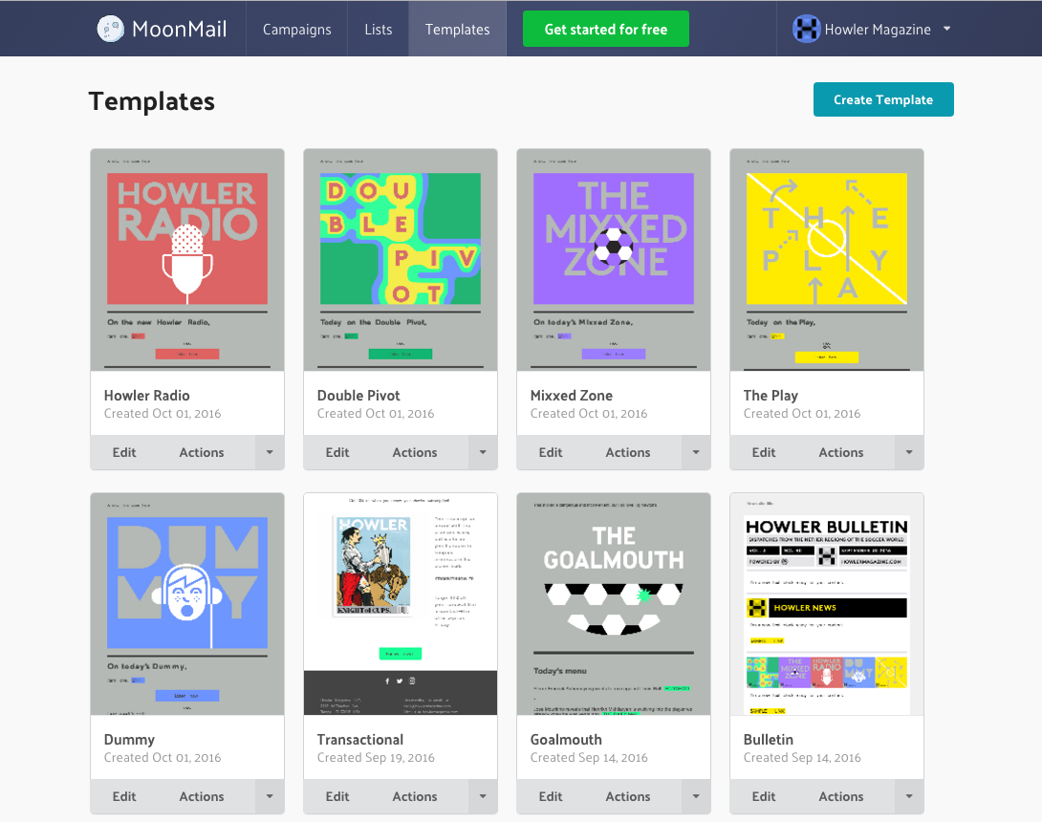The height and width of the screenshot is (822, 1042).
Task: Click Actions for Mixxed Zone
Action: (x=628, y=452)
